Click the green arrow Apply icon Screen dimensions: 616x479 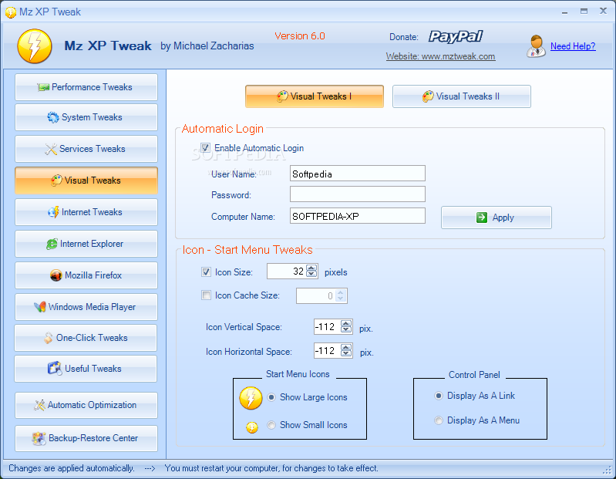(x=482, y=218)
